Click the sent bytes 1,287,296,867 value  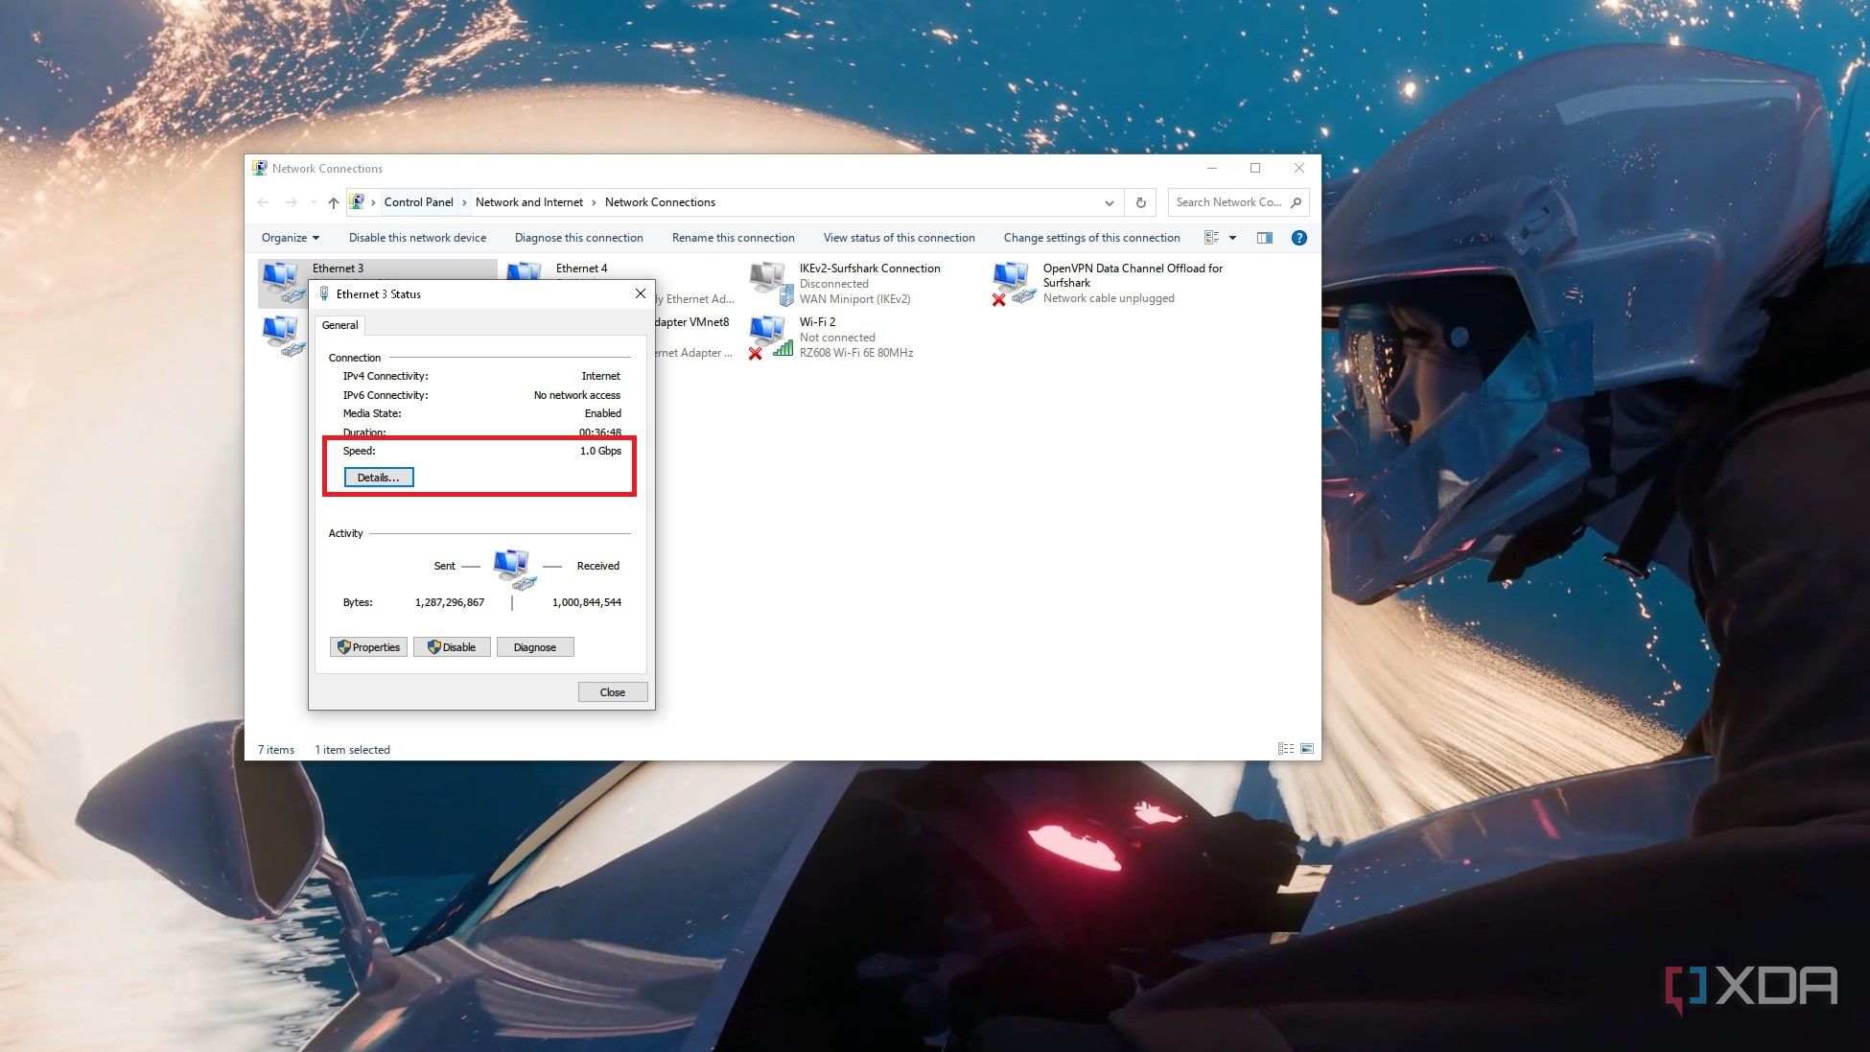[x=450, y=602]
